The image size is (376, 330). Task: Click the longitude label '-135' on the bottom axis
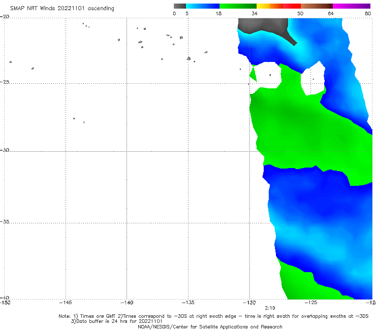188,303
